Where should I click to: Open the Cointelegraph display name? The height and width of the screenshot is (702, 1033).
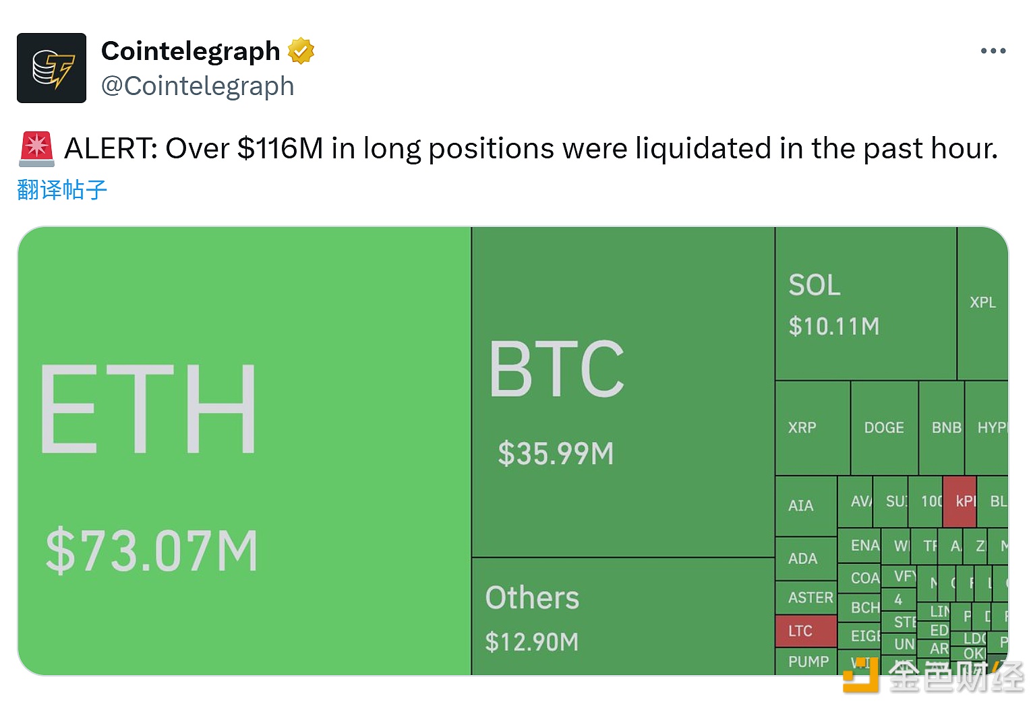click(x=191, y=51)
